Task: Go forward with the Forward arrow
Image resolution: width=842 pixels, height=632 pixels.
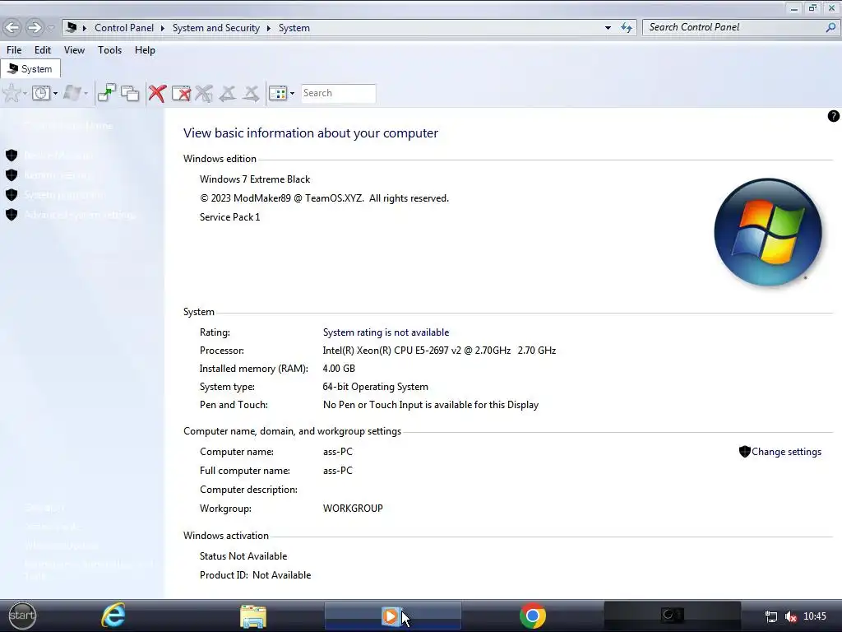Action: click(35, 27)
